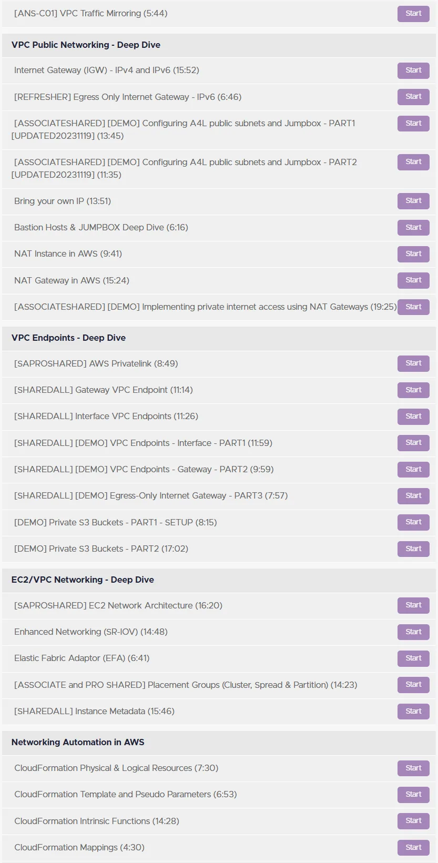Open the Gateway VPC Endpoint lesson
Image resolution: width=438 pixels, height=863 pixels.
point(104,390)
